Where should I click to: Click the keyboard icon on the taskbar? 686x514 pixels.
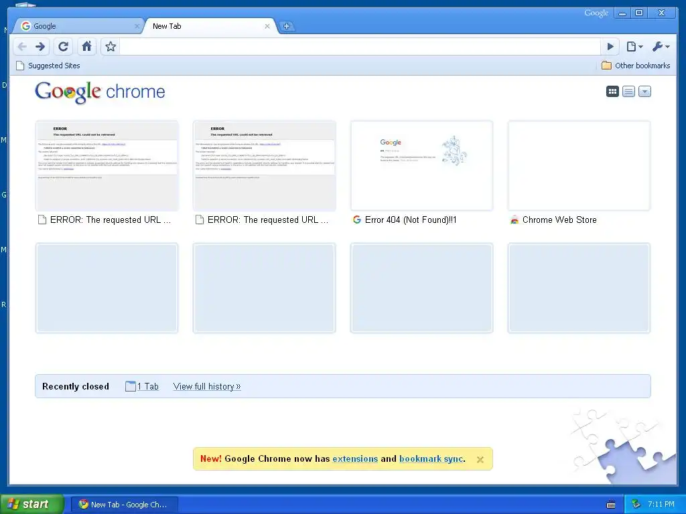coord(611,505)
